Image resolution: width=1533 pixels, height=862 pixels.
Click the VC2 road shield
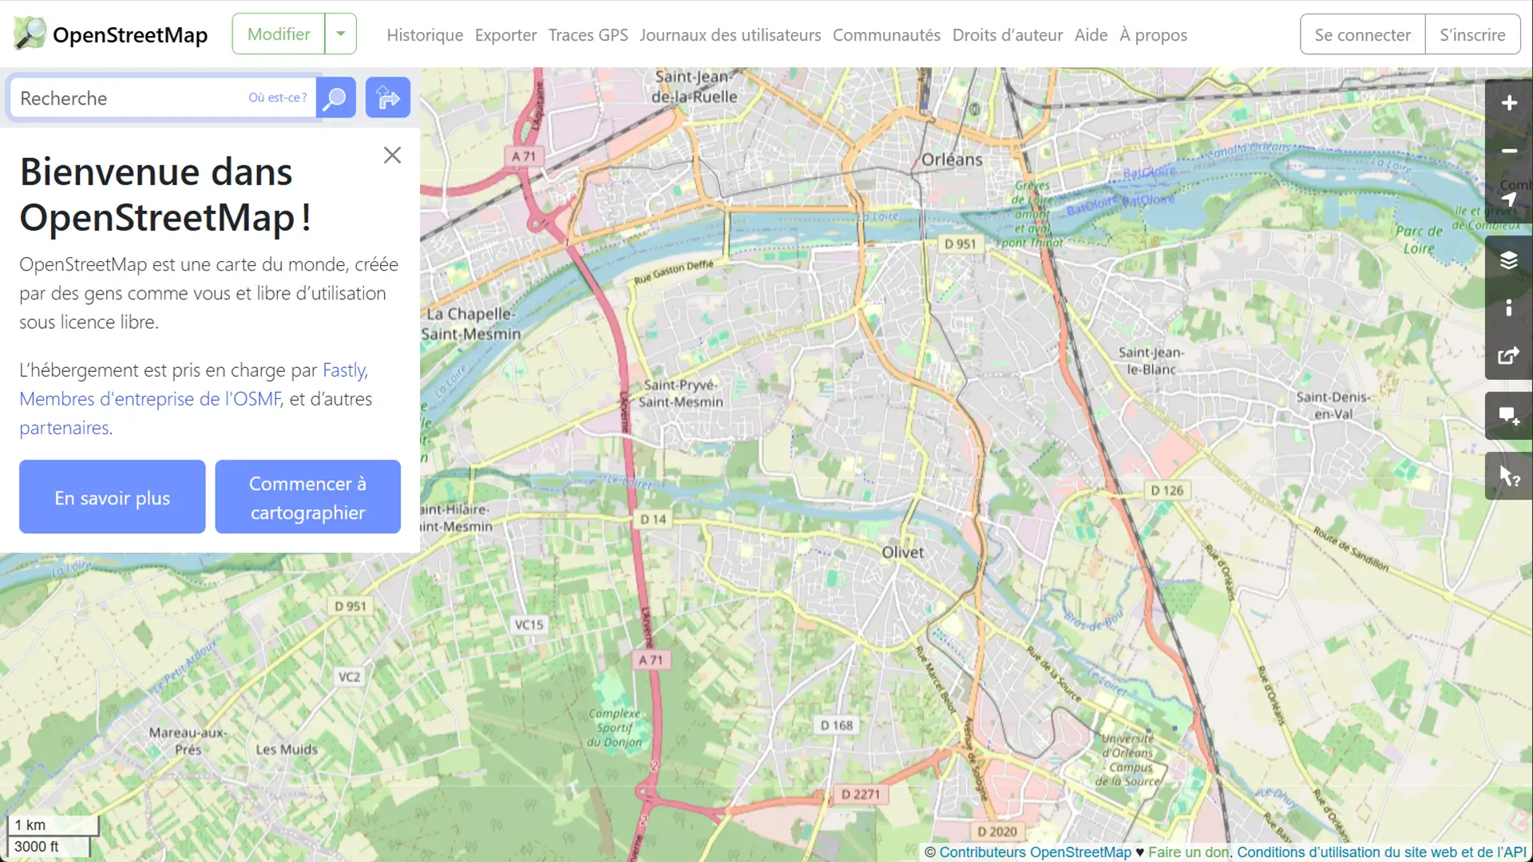click(349, 677)
